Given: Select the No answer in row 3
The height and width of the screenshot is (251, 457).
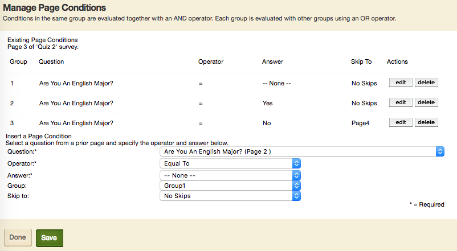Looking at the screenshot, I should (267, 123).
